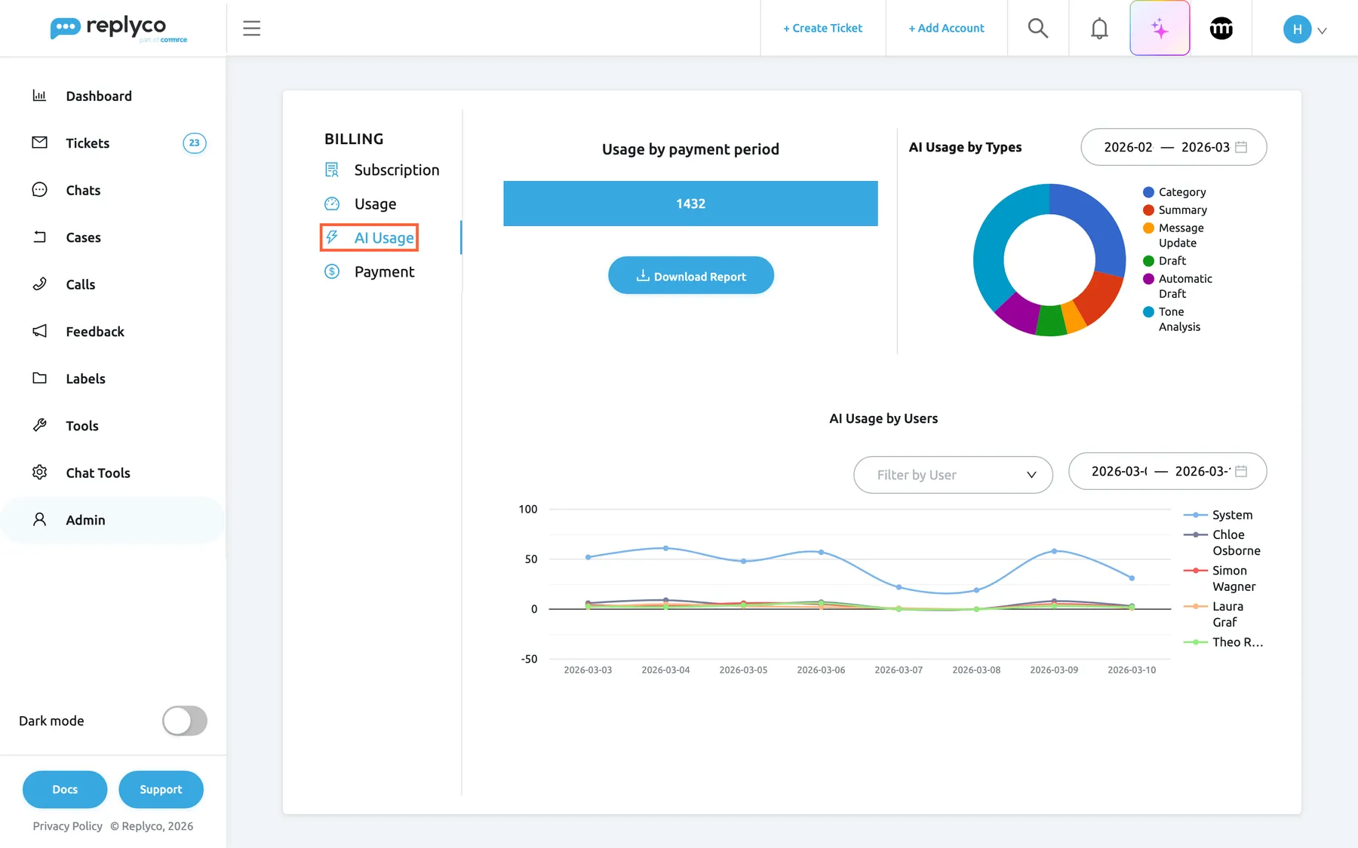The height and width of the screenshot is (848, 1358).
Task: Click the Docs button
Action: pyautogui.click(x=65, y=789)
